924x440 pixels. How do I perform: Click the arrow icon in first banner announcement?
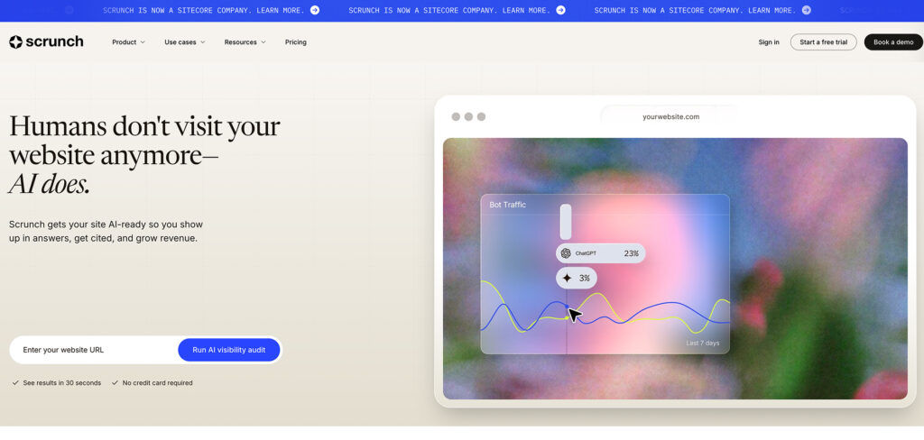(x=315, y=10)
